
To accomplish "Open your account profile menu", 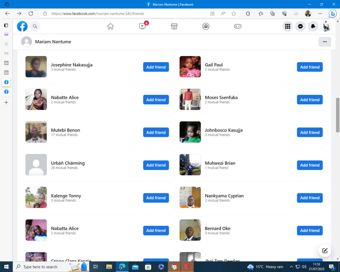I will coord(326,26).
